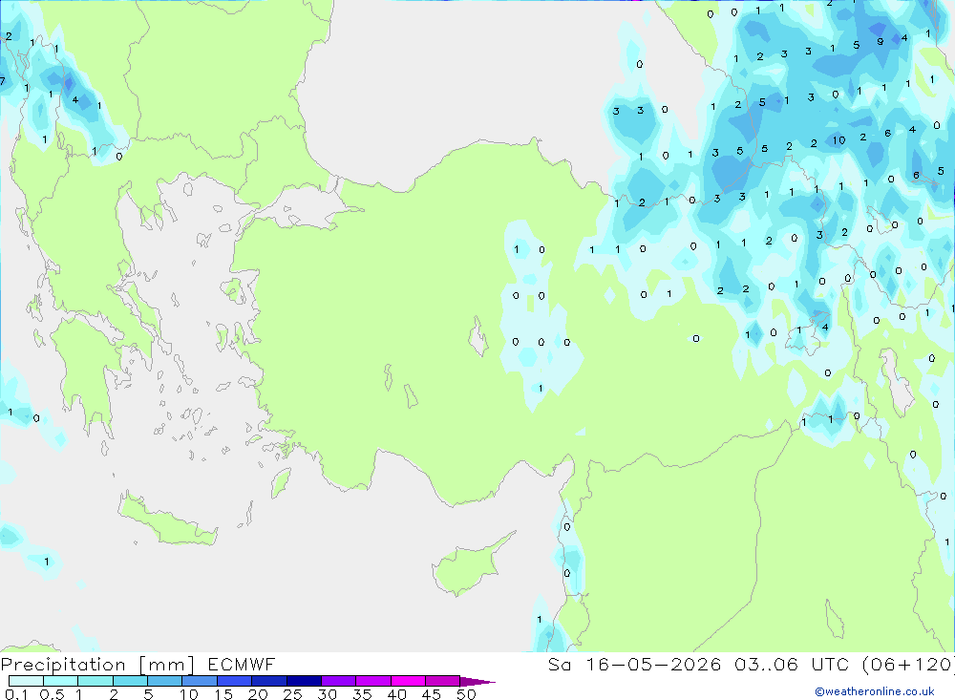
Task: Click the 'Precipitation [mm]' title text
Action: click(x=97, y=665)
